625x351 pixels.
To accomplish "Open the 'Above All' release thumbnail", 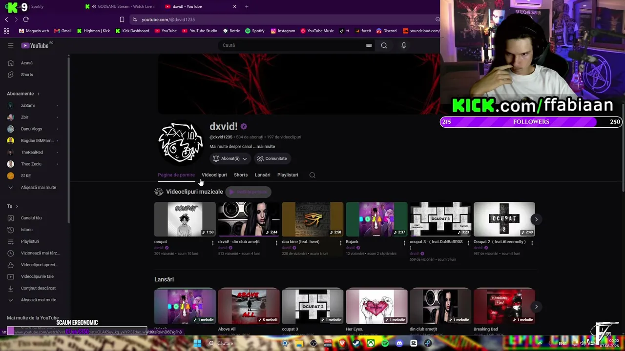I will [249, 307].
